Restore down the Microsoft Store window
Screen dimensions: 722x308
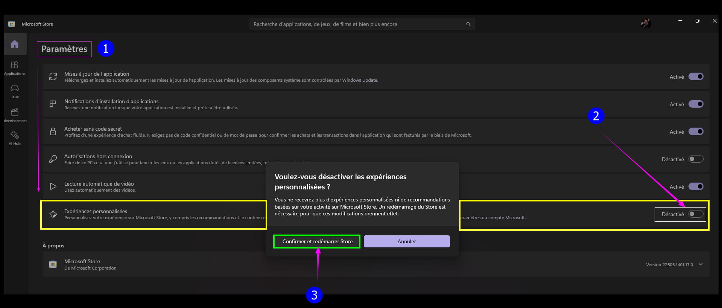(697, 21)
